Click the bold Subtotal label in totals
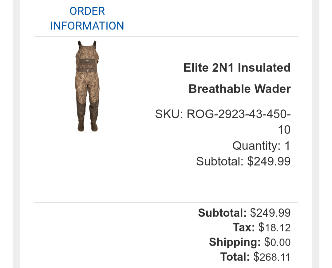332x268 pixels. pyautogui.click(x=222, y=213)
